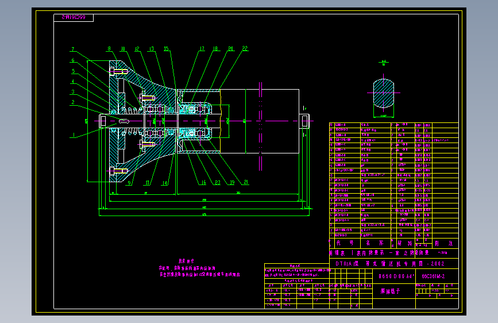Screen dimensions: 498x323
Task: Click part callout number 20
Action: coord(231,49)
